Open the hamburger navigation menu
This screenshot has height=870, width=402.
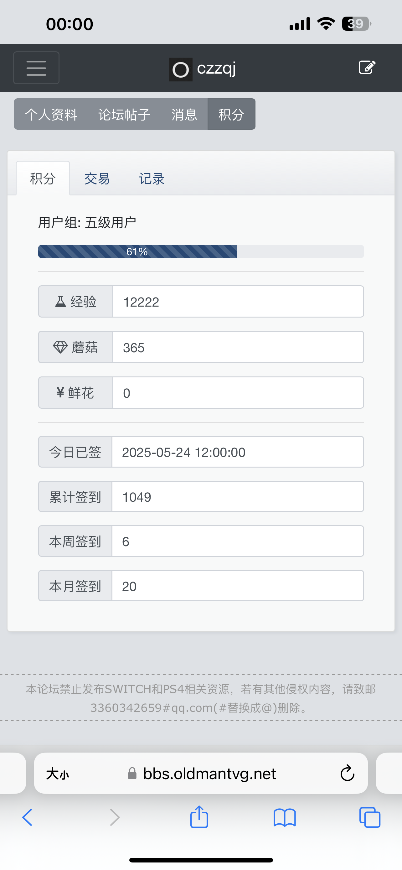(36, 68)
